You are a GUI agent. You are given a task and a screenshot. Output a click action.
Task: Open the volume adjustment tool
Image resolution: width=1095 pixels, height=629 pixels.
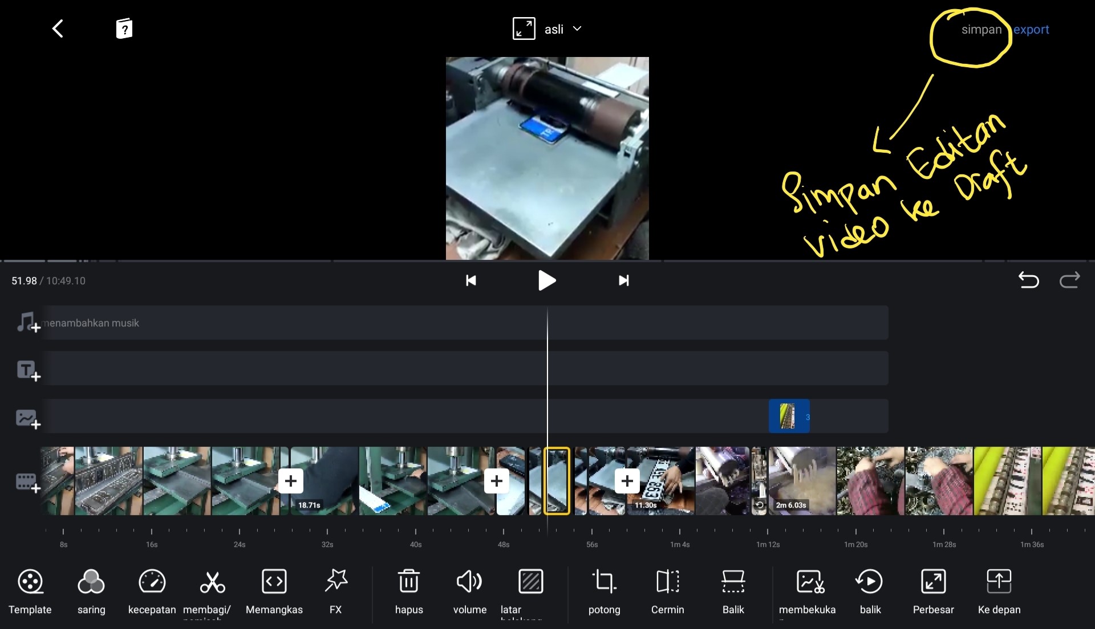(x=469, y=590)
